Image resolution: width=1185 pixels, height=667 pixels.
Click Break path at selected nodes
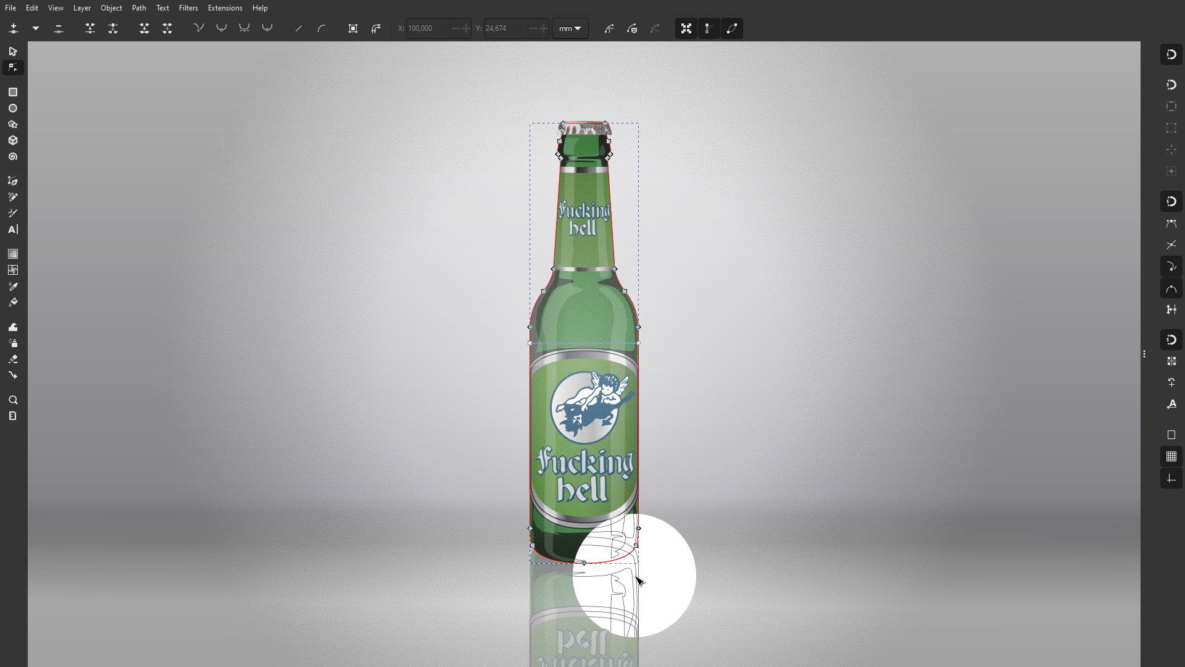[113, 28]
